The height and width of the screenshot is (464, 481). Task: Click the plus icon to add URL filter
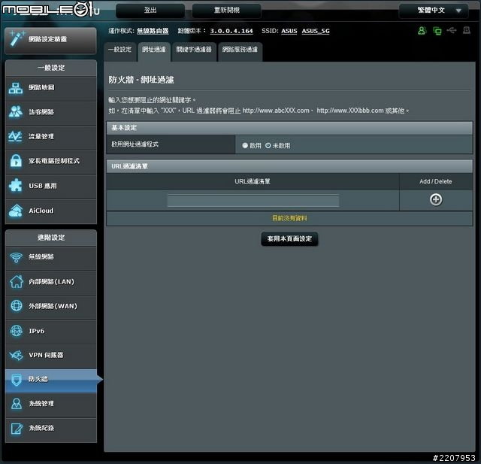click(x=435, y=200)
